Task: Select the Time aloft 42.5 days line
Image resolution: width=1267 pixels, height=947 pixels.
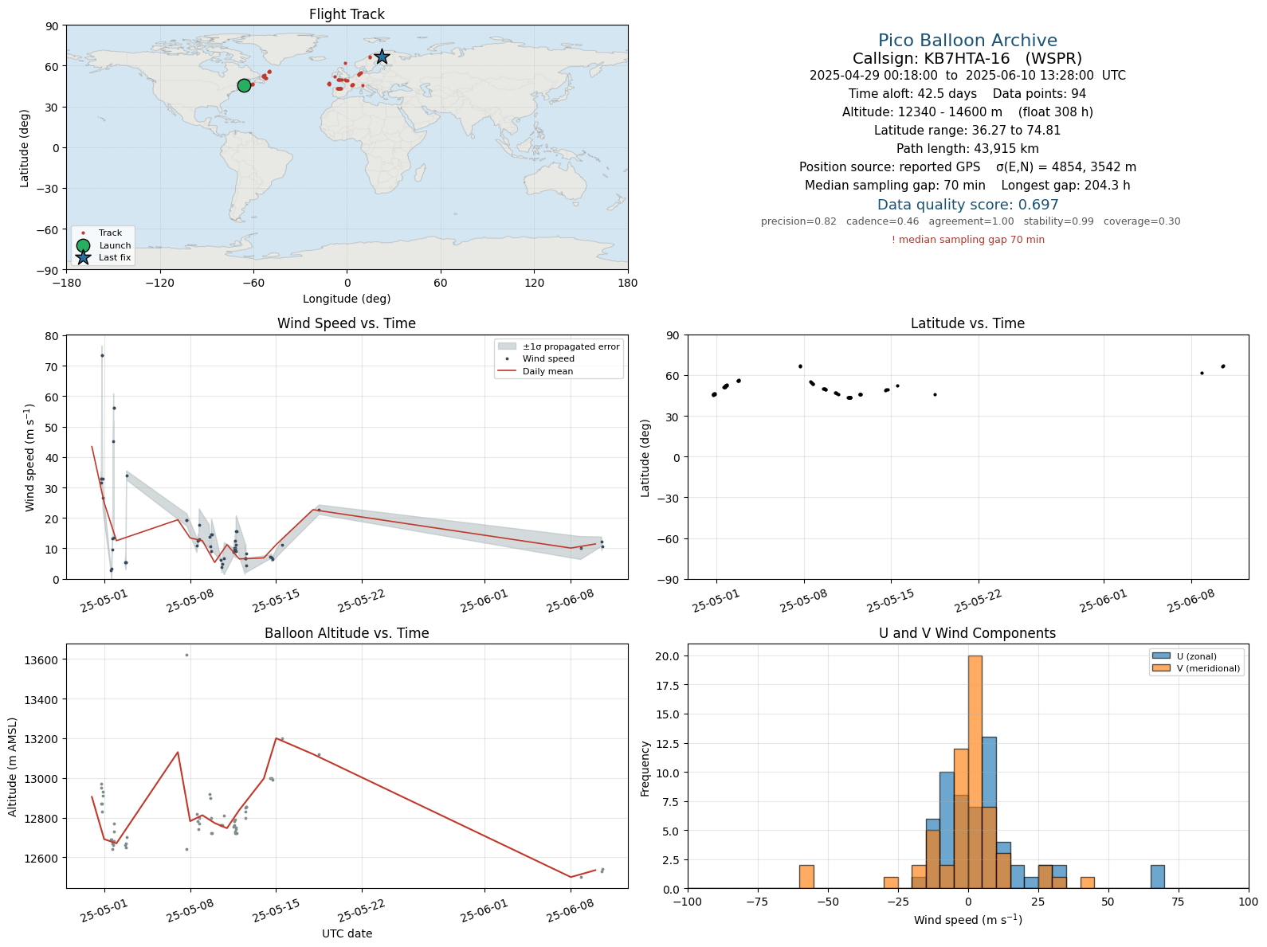Action: click(967, 94)
